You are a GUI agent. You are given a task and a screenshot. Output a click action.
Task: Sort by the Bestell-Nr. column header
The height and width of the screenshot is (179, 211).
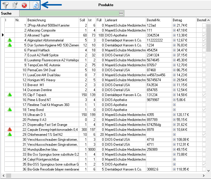click(x=159, y=20)
